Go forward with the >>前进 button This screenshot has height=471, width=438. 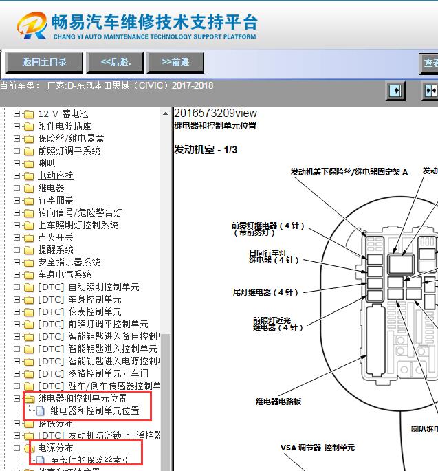175,62
